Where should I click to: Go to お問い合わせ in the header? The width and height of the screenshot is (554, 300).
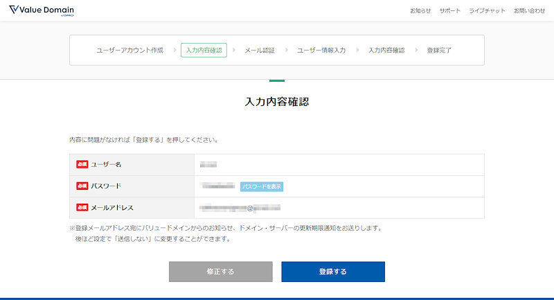coord(529,11)
